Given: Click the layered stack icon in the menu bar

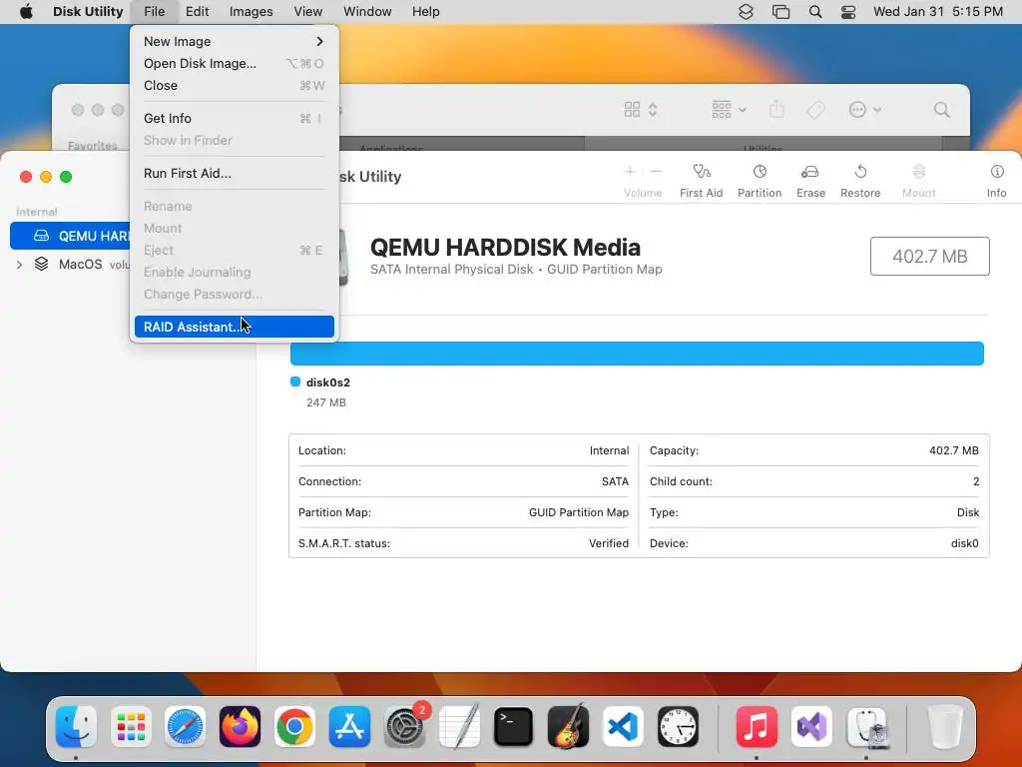Looking at the screenshot, I should [746, 12].
